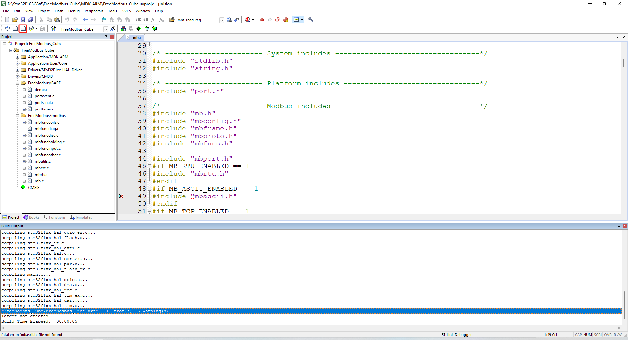The height and width of the screenshot is (340, 628).
Task: Open the FreeModbus_Cube target dropdown
Action: click(105, 29)
